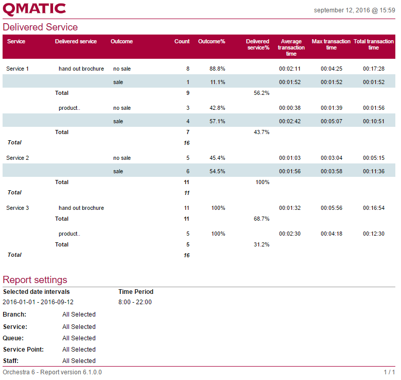This screenshot has height=380, width=401.
Task: Click the report timestamp september 12, 2016
Action: (x=354, y=10)
